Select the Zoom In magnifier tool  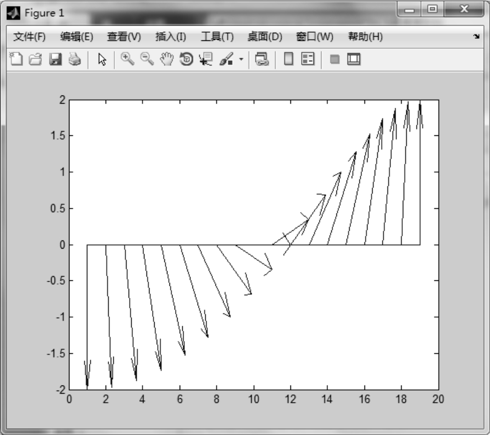[127, 60]
